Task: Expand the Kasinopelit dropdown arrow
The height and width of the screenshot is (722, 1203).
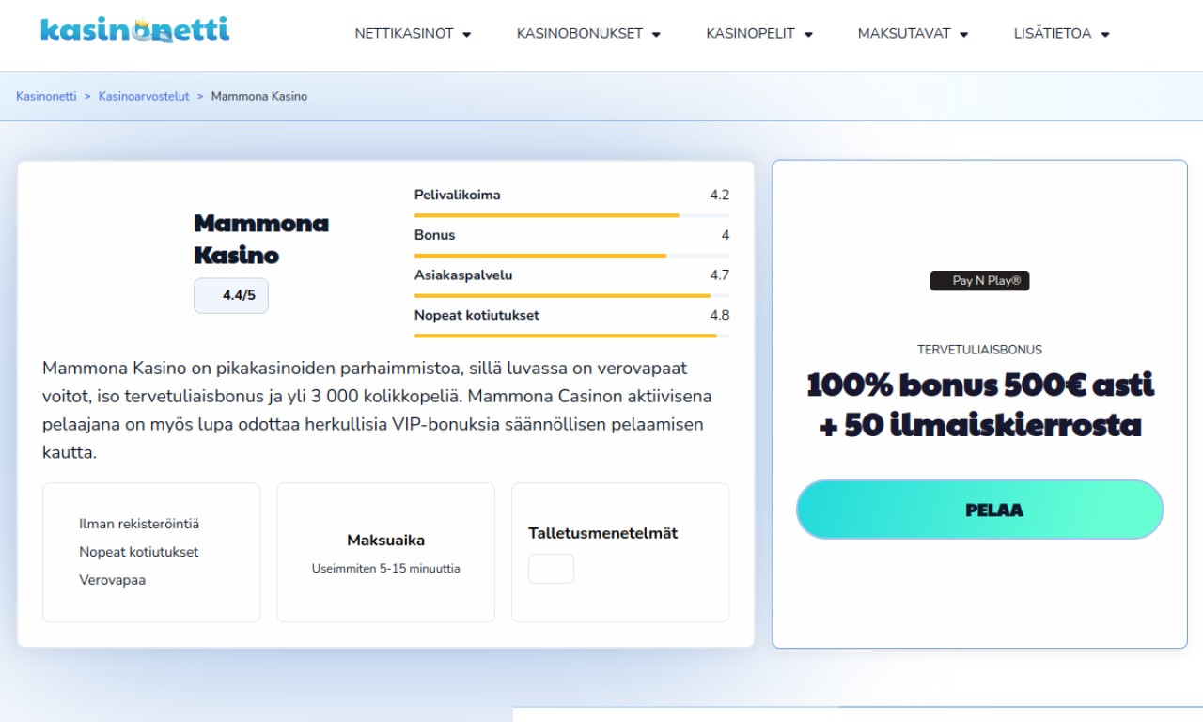Action: point(808,35)
